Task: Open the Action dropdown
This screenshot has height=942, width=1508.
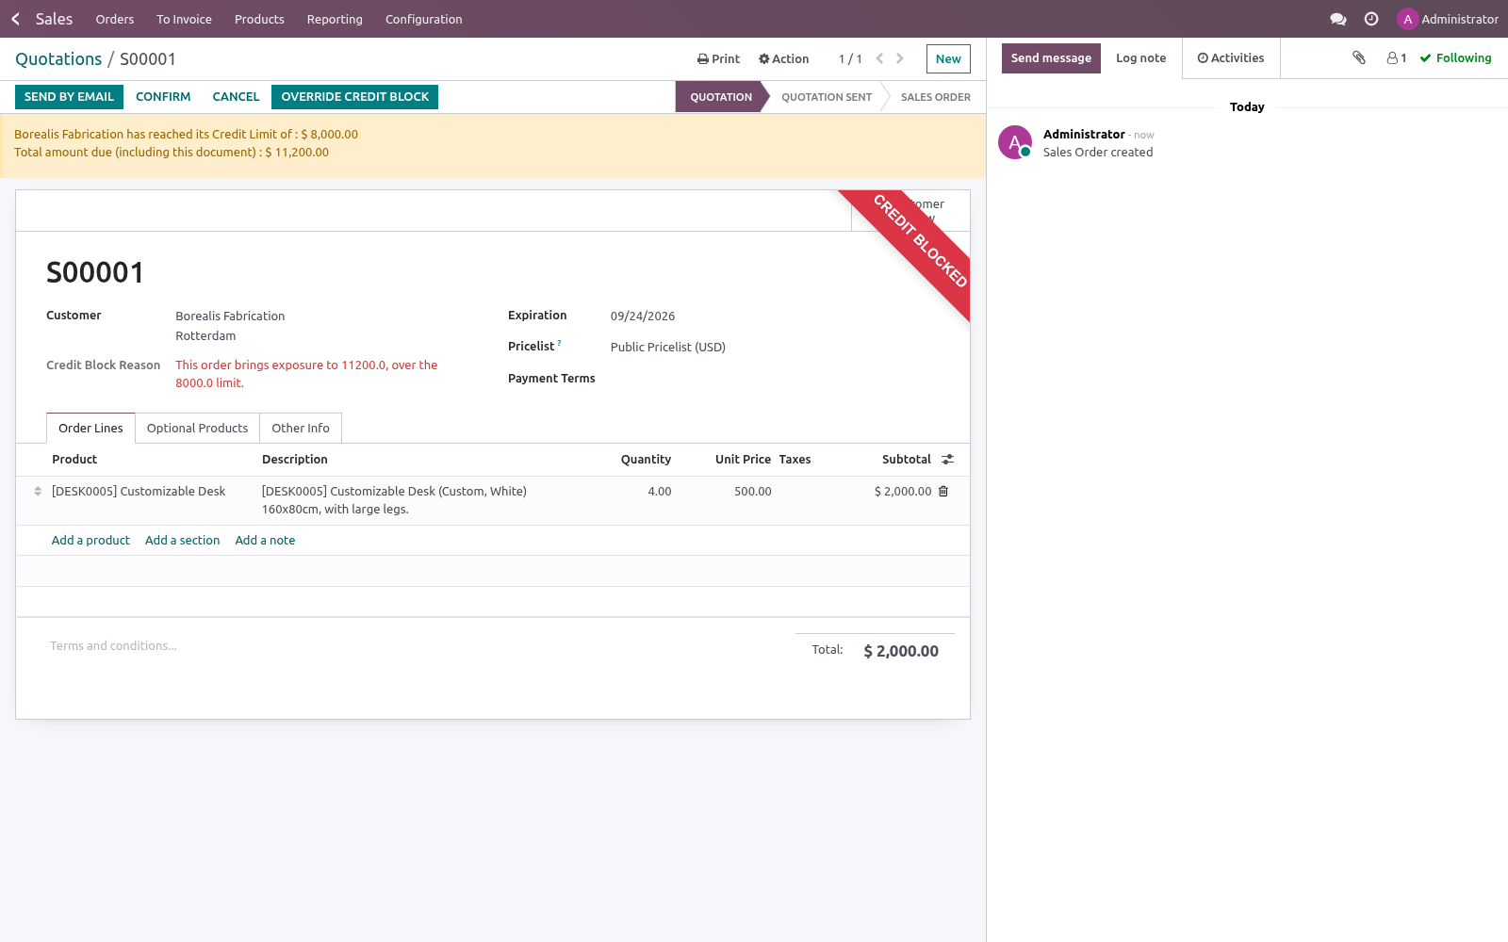Action: pyautogui.click(x=784, y=58)
